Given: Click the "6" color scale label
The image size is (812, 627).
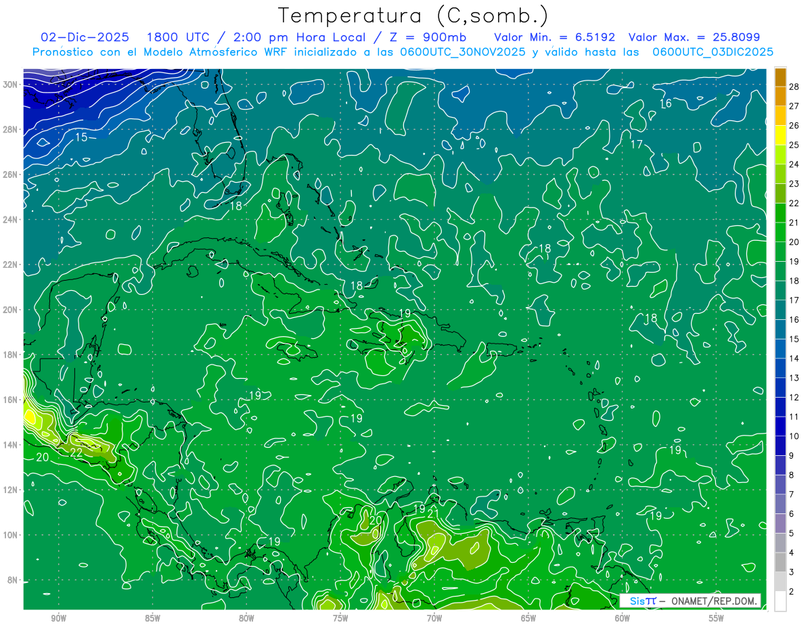Looking at the screenshot, I should tap(791, 514).
